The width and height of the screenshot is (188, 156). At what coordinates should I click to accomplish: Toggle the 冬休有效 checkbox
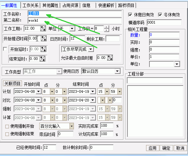pyautogui.click(x=160, y=15)
